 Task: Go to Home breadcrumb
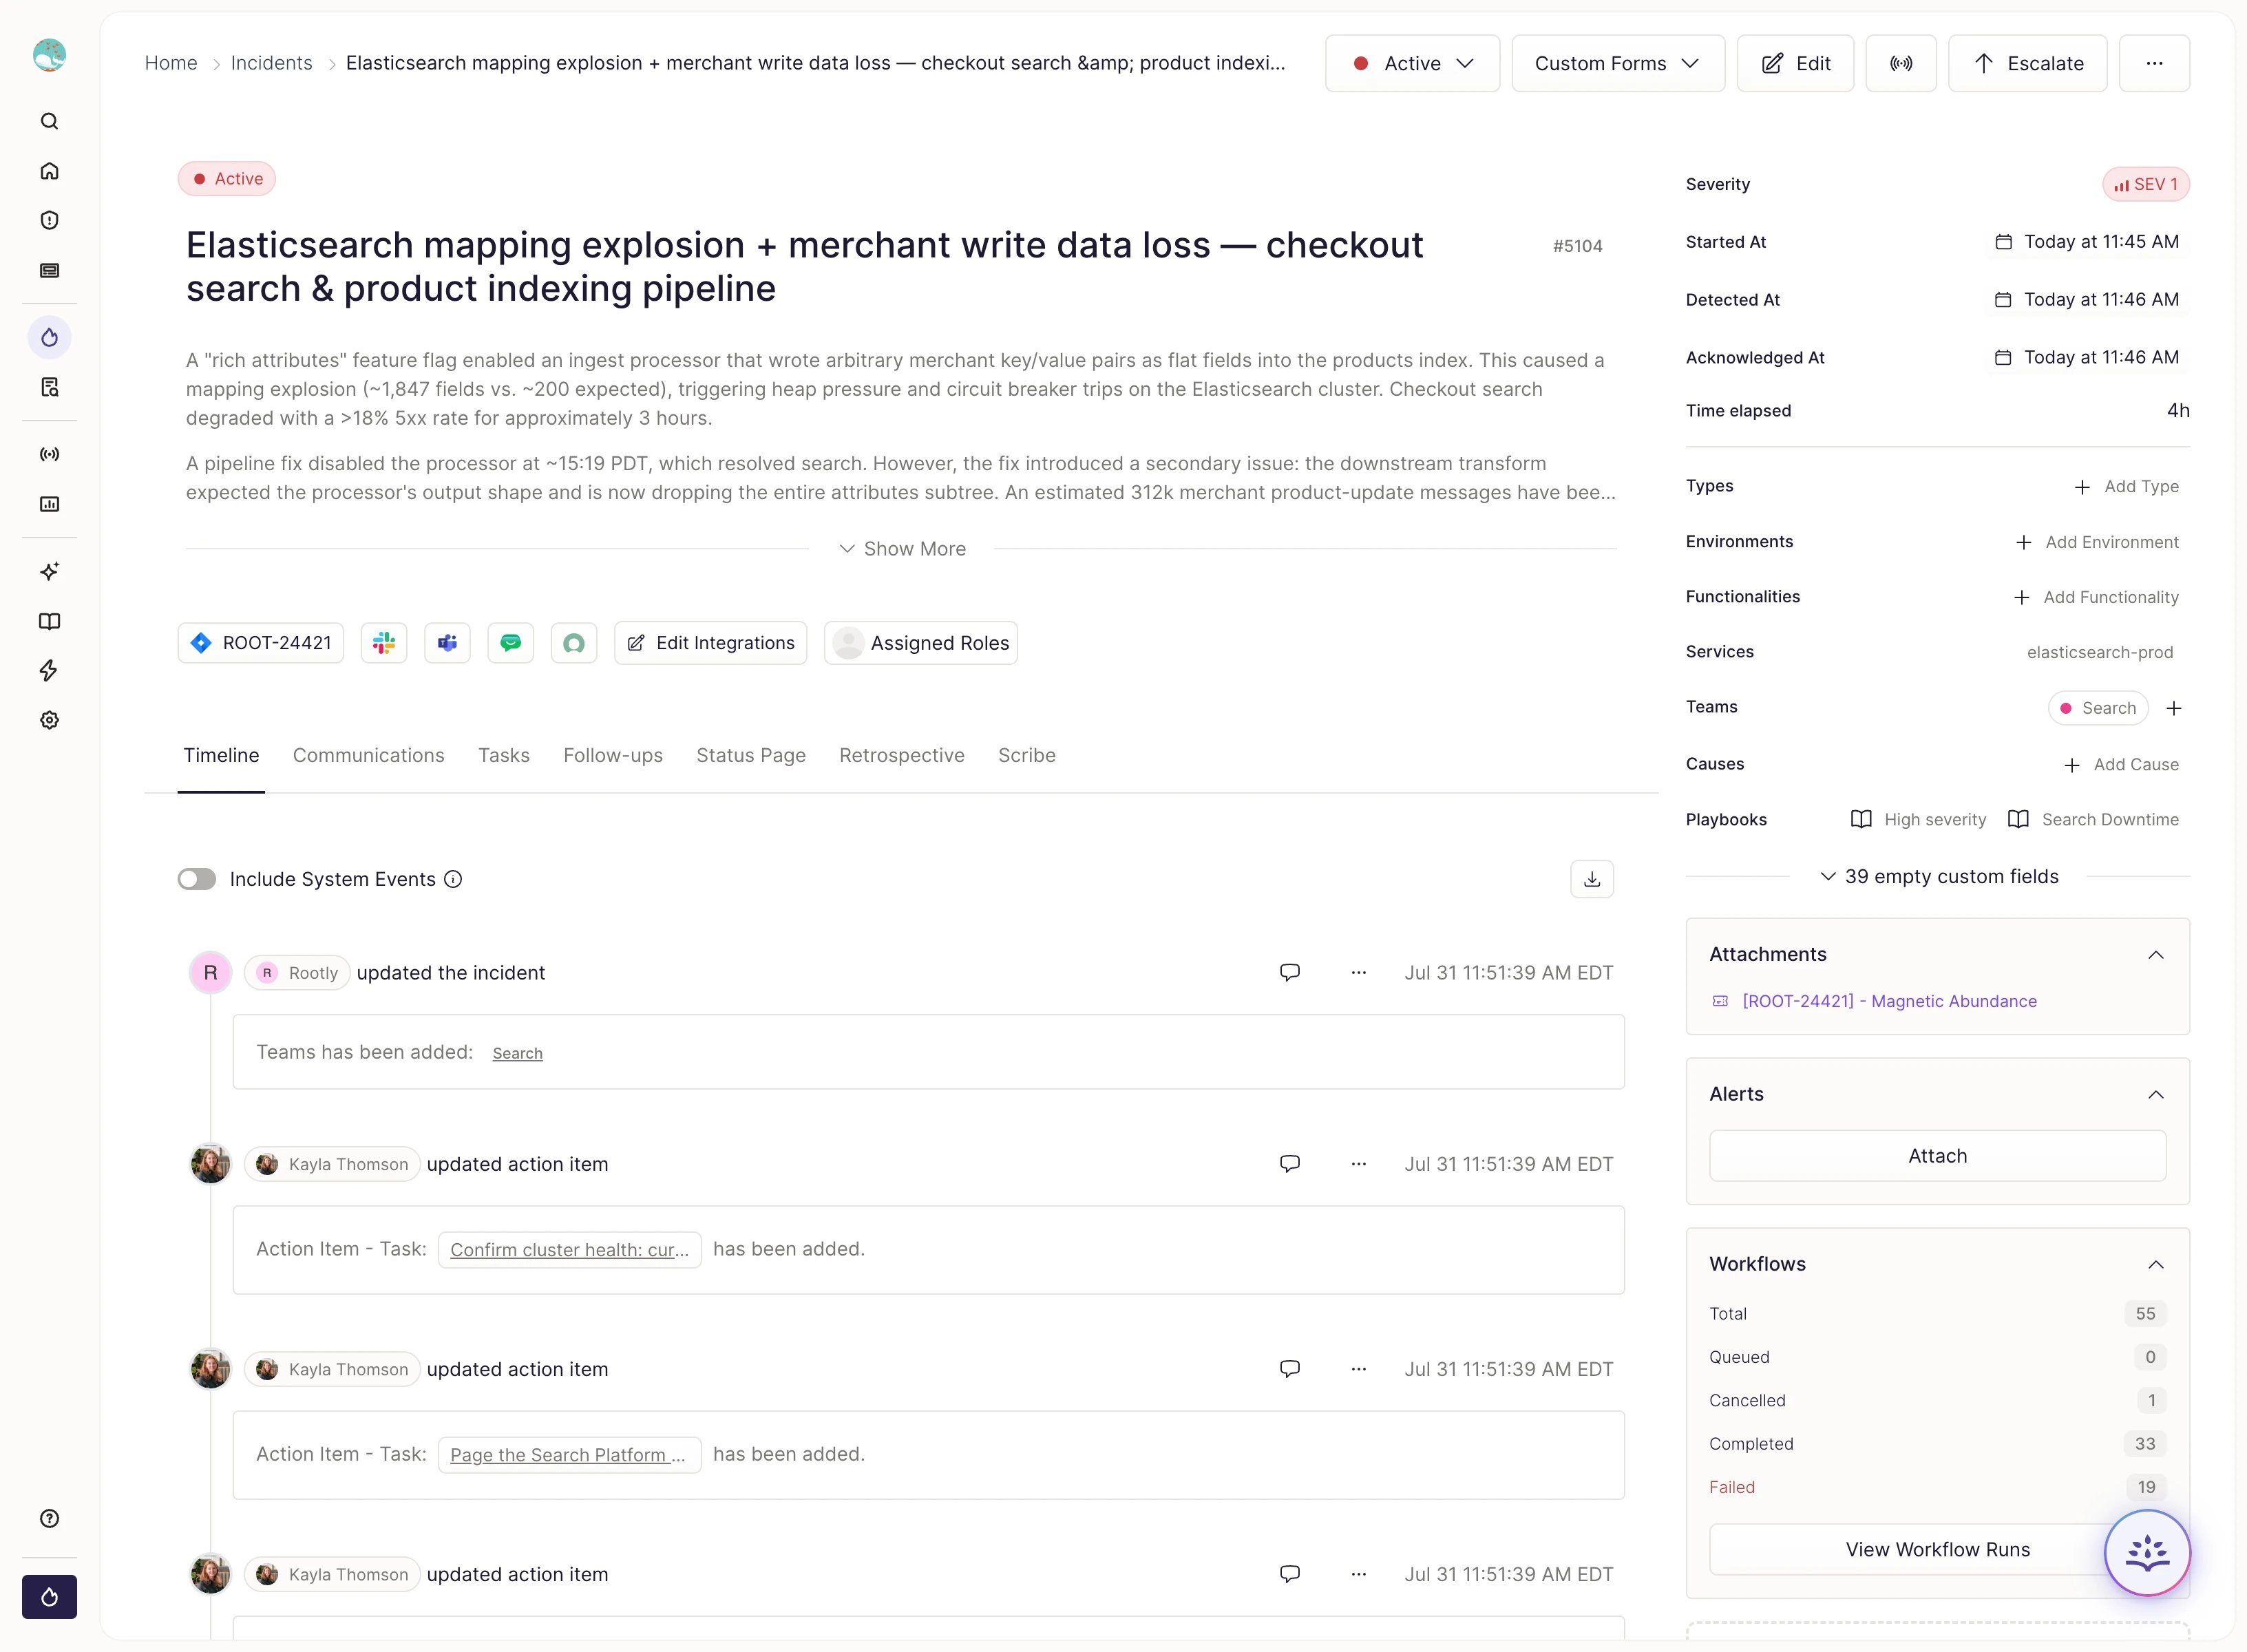pos(171,63)
